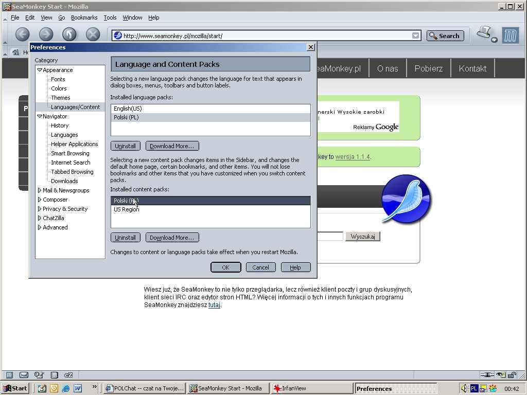Screen dimensions: 527x395
Task: Select US Region content pack
Action: coord(210,209)
